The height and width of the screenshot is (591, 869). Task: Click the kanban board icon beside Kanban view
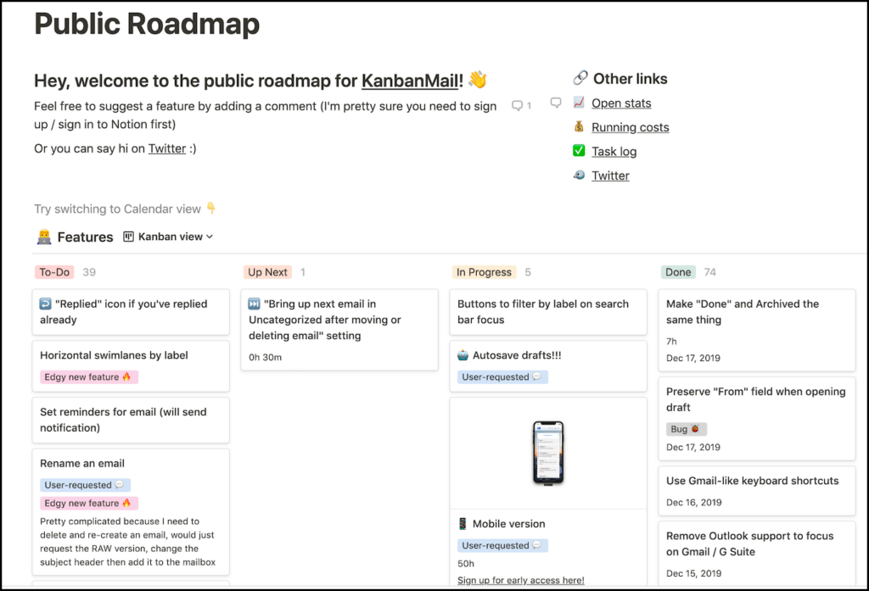129,237
